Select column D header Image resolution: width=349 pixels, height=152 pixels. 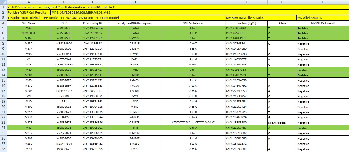pos(134,2)
